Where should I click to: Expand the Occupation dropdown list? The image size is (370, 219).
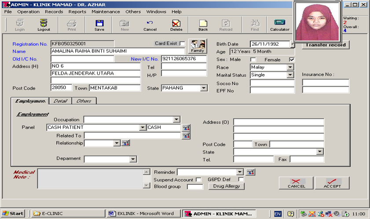(x=176, y=119)
